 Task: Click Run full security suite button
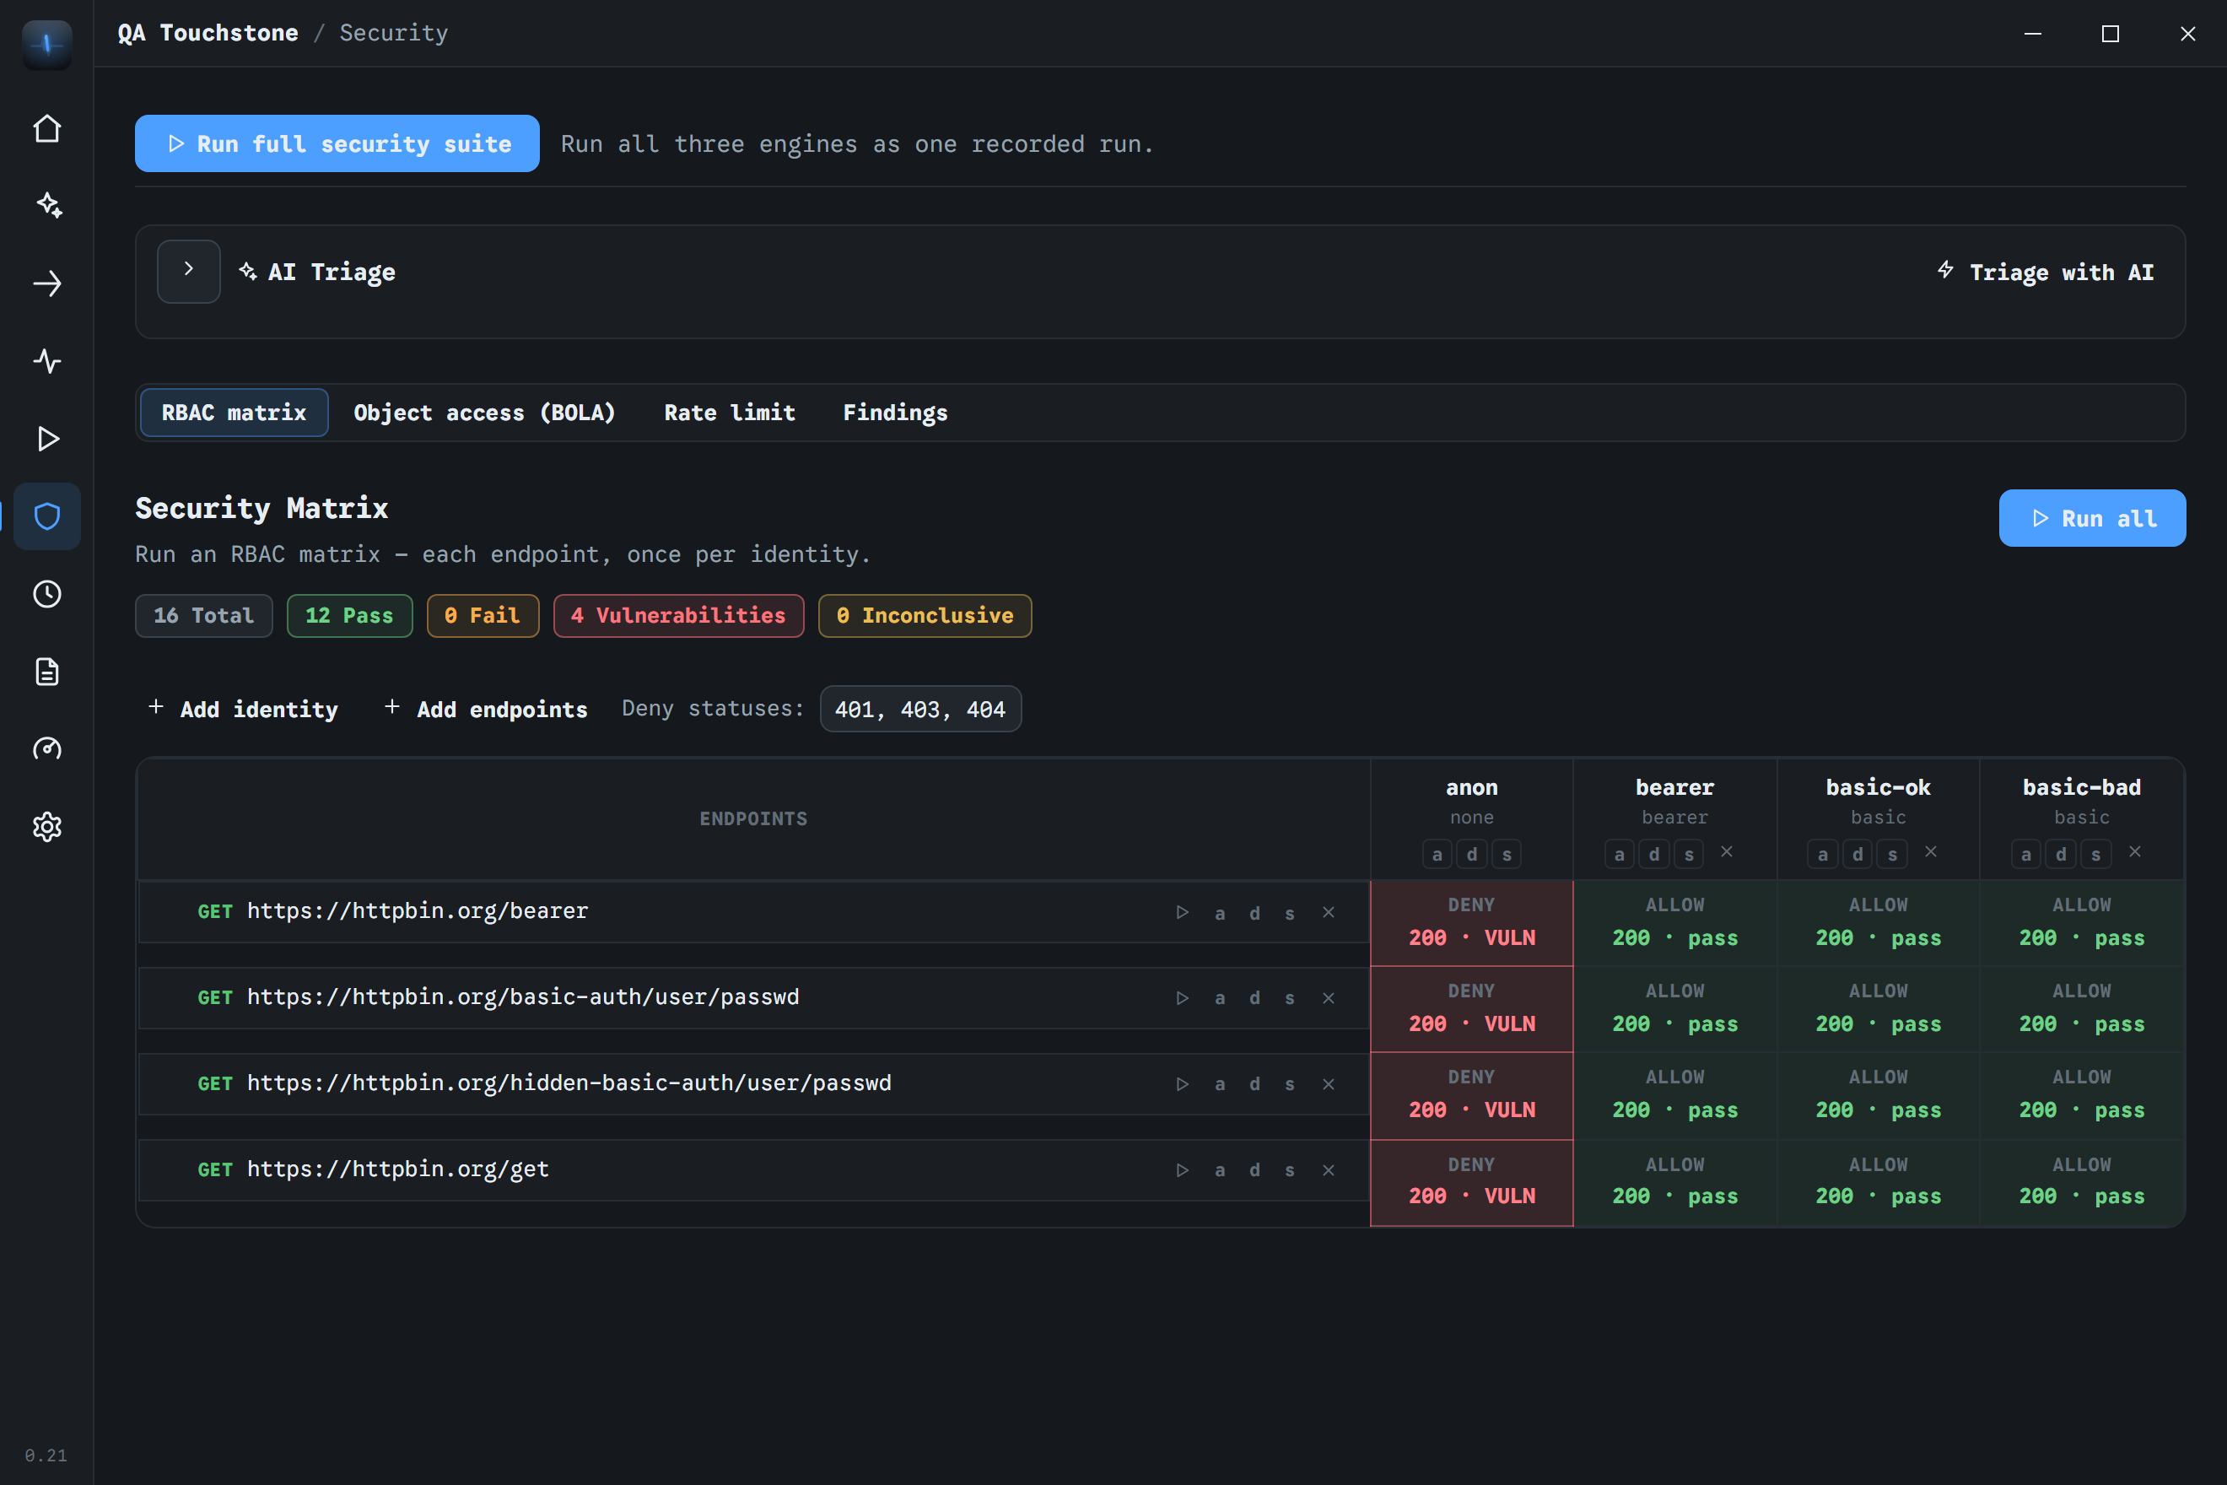pos(337,143)
